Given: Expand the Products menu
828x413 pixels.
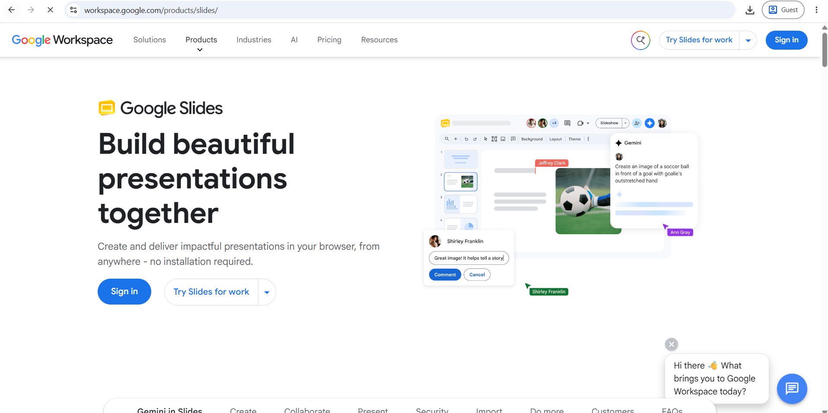Looking at the screenshot, I should pyautogui.click(x=201, y=40).
